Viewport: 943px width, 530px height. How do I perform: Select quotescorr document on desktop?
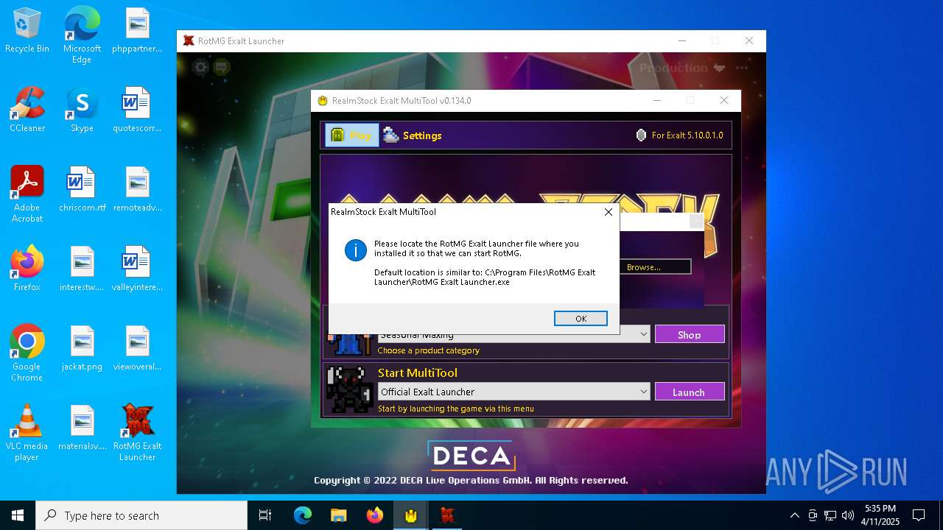[x=137, y=110]
